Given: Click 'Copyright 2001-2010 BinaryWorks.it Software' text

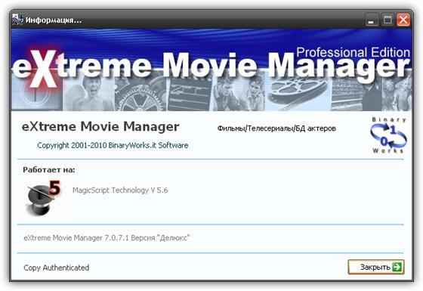Looking at the screenshot, I should [x=113, y=145].
